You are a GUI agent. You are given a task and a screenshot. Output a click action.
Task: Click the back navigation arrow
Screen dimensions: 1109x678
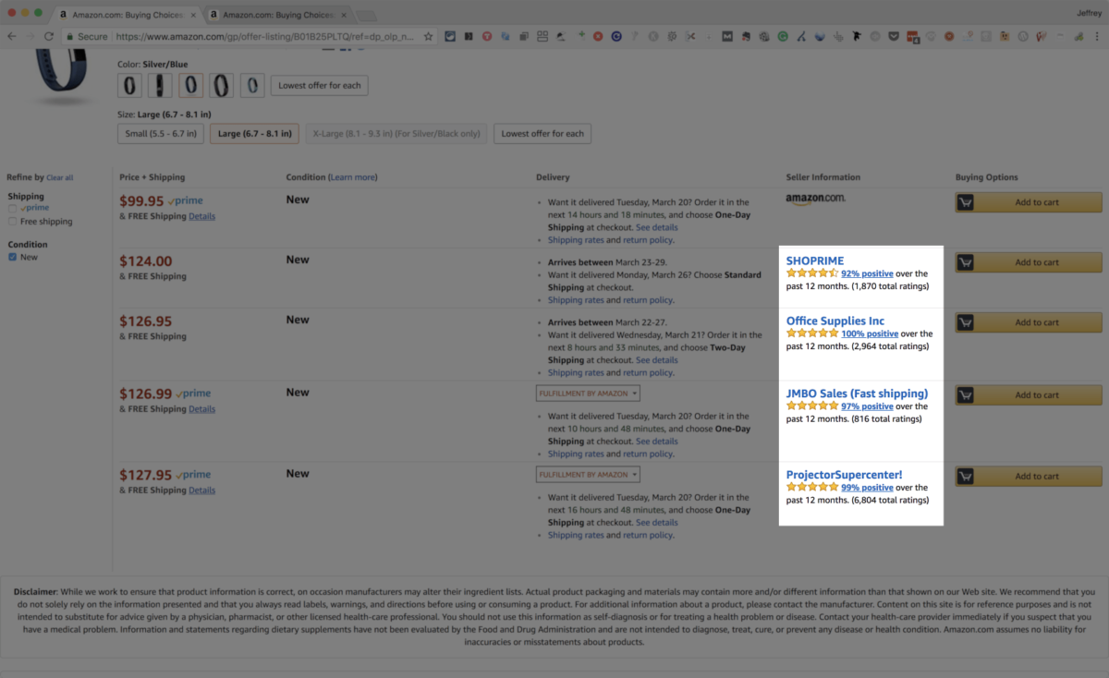(x=11, y=35)
